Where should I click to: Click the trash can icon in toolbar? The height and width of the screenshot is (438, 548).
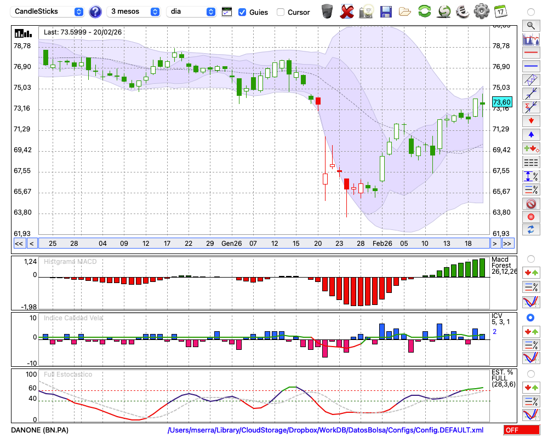point(327,11)
